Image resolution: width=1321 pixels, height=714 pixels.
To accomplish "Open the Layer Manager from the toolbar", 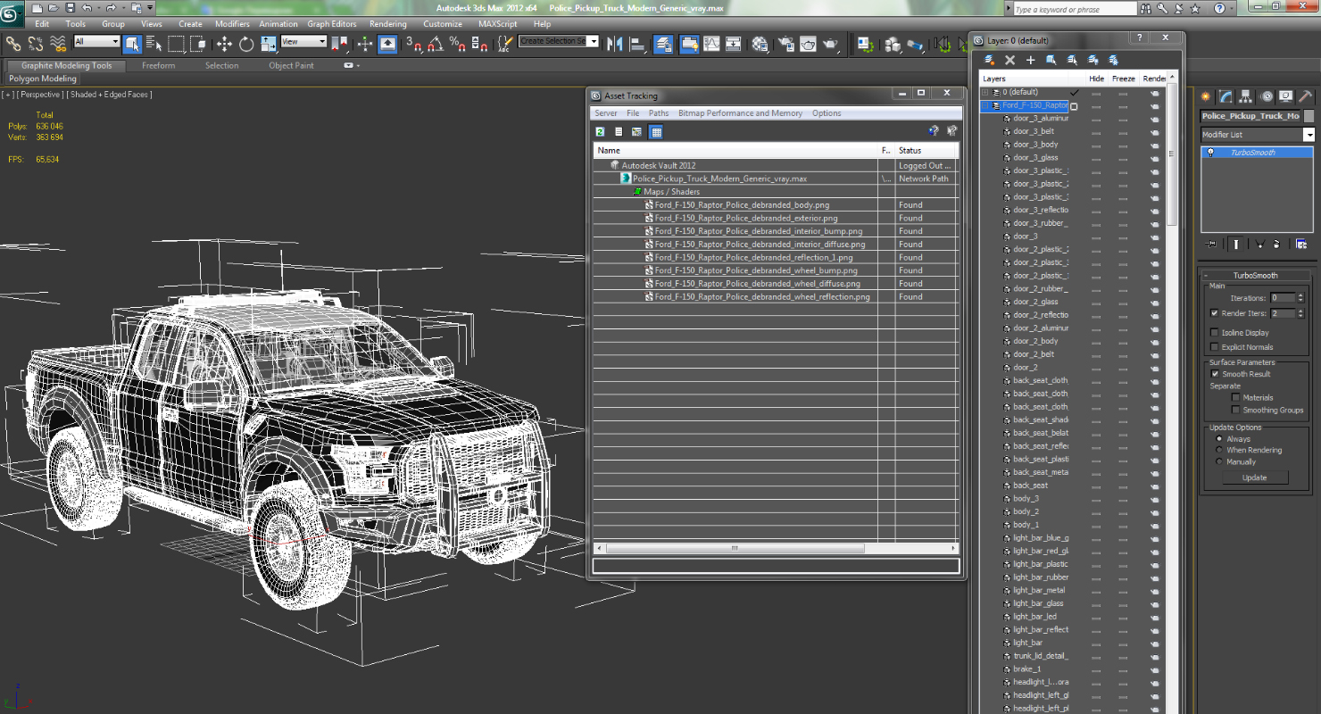I will pyautogui.click(x=663, y=43).
